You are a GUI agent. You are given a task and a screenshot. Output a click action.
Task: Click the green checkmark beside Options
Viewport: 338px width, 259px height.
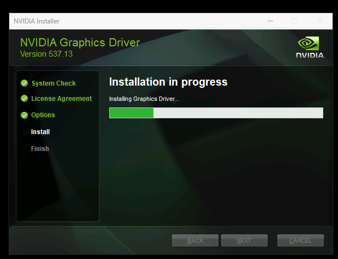click(x=25, y=115)
